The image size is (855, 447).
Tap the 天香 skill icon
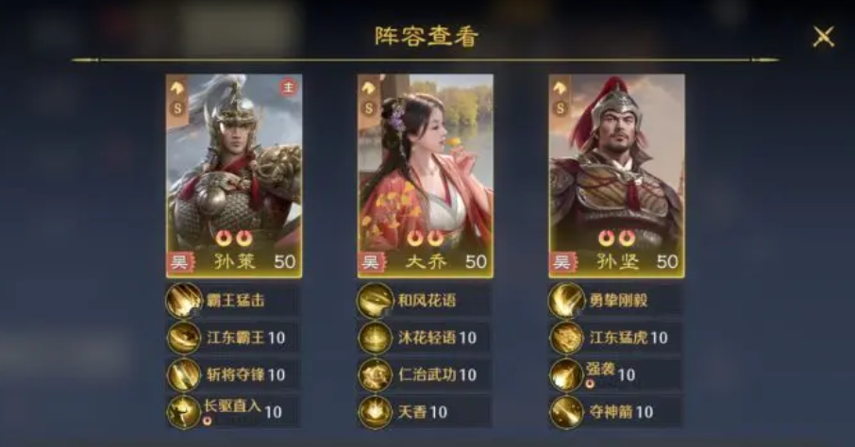tap(376, 411)
